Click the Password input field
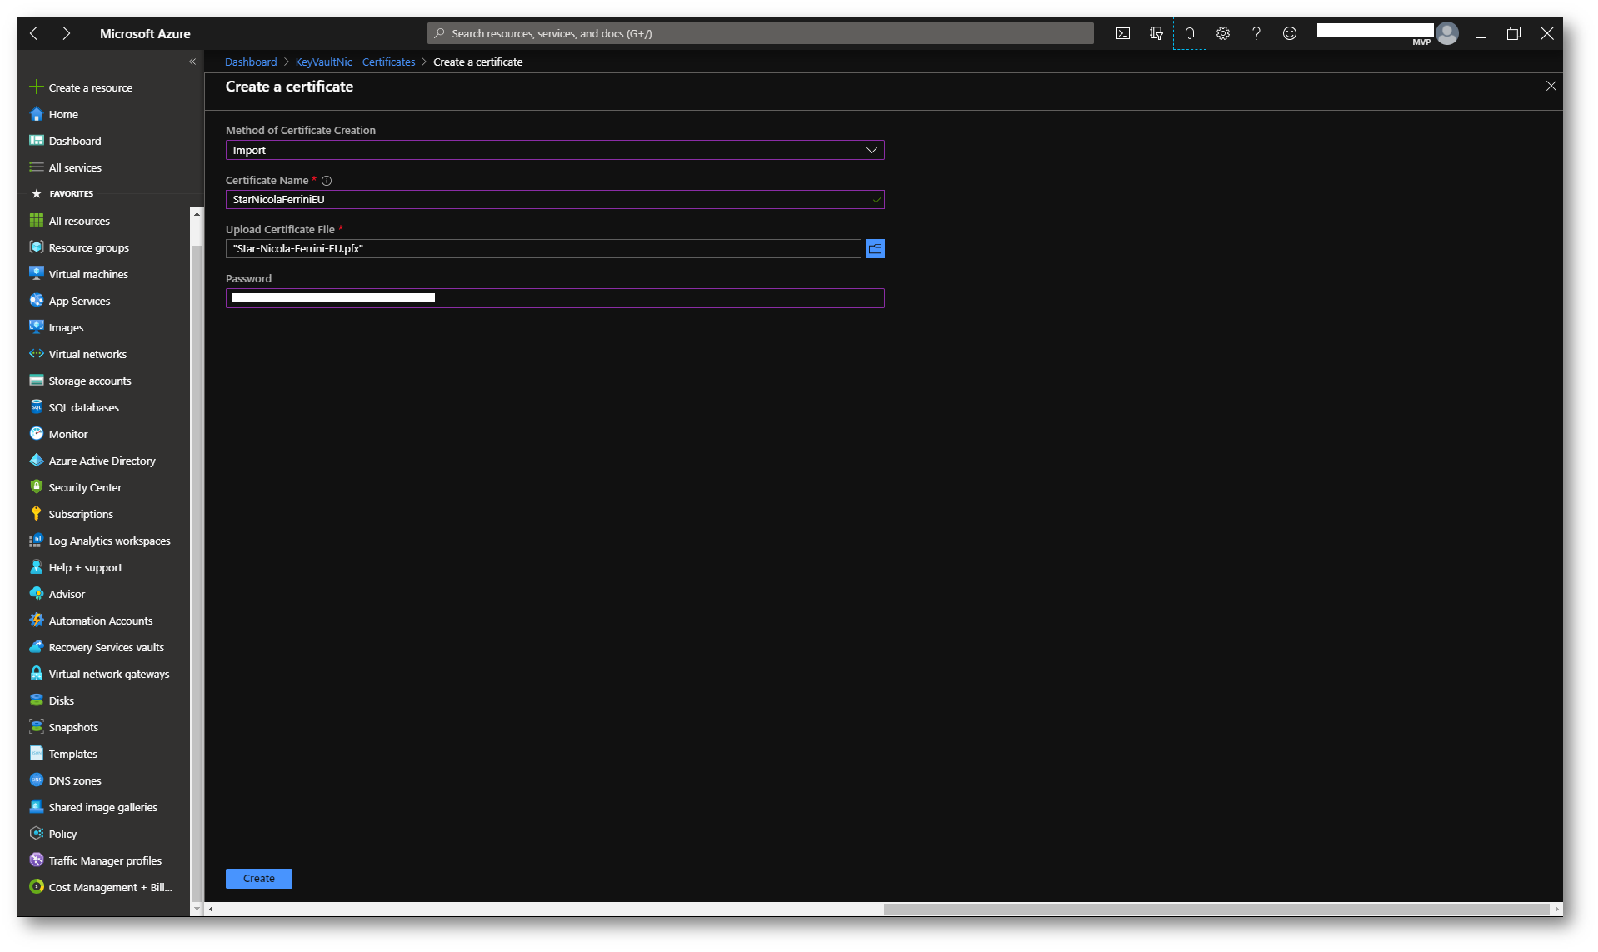This screenshot has width=1598, height=952. coord(555,298)
